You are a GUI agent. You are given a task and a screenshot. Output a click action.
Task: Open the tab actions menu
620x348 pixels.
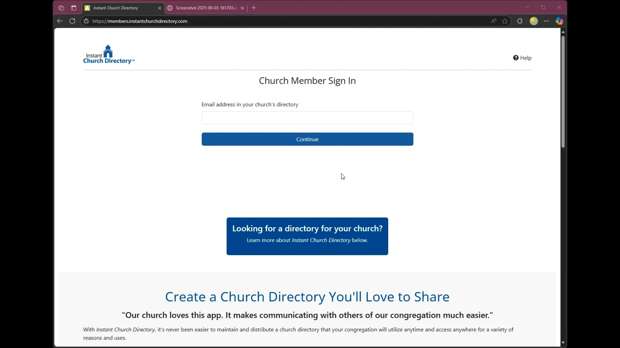pos(74,8)
